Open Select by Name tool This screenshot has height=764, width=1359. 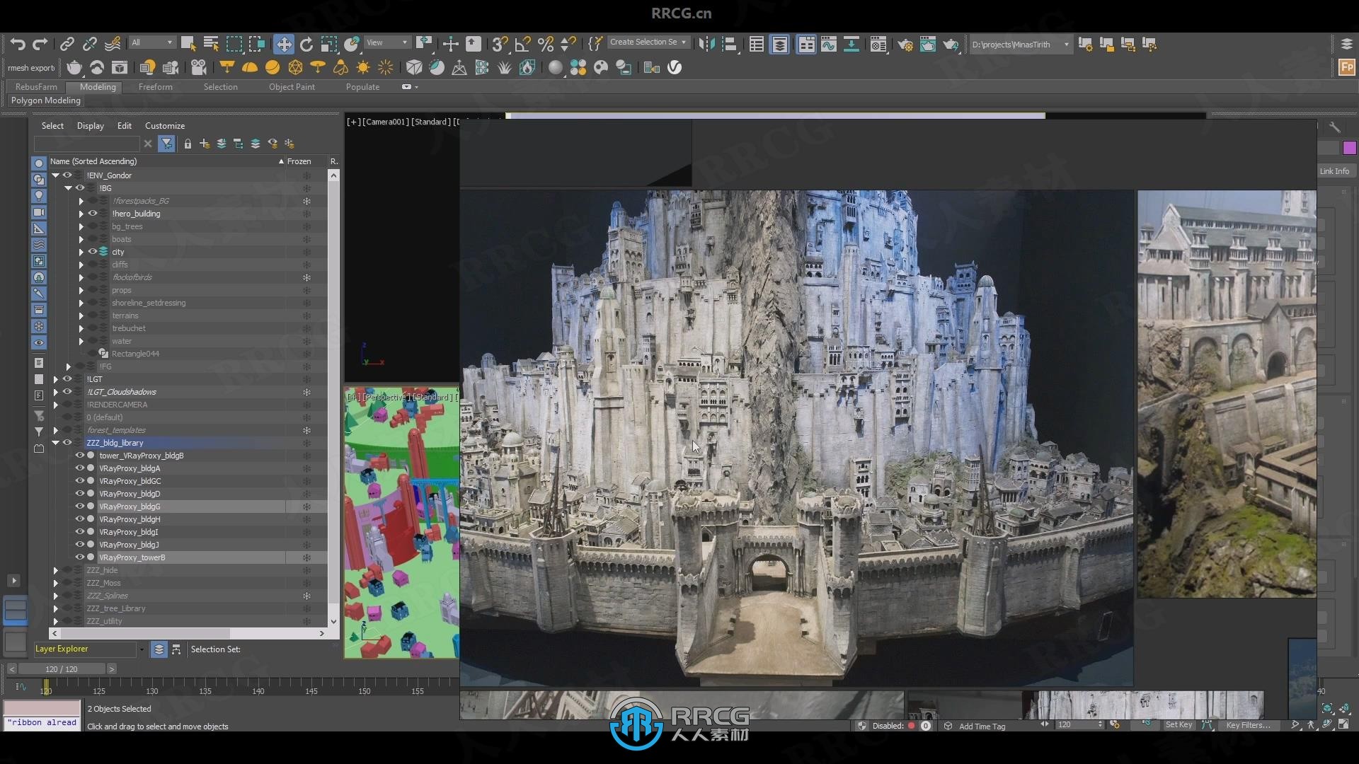[x=211, y=44]
